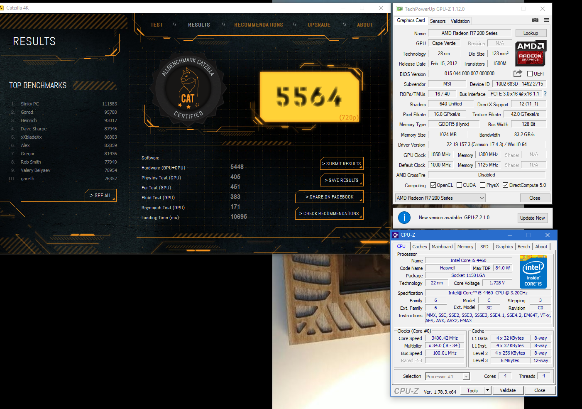Click Update Now for GPU-Z 2.1.0
This screenshot has height=409, width=582.
[x=532, y=218]
